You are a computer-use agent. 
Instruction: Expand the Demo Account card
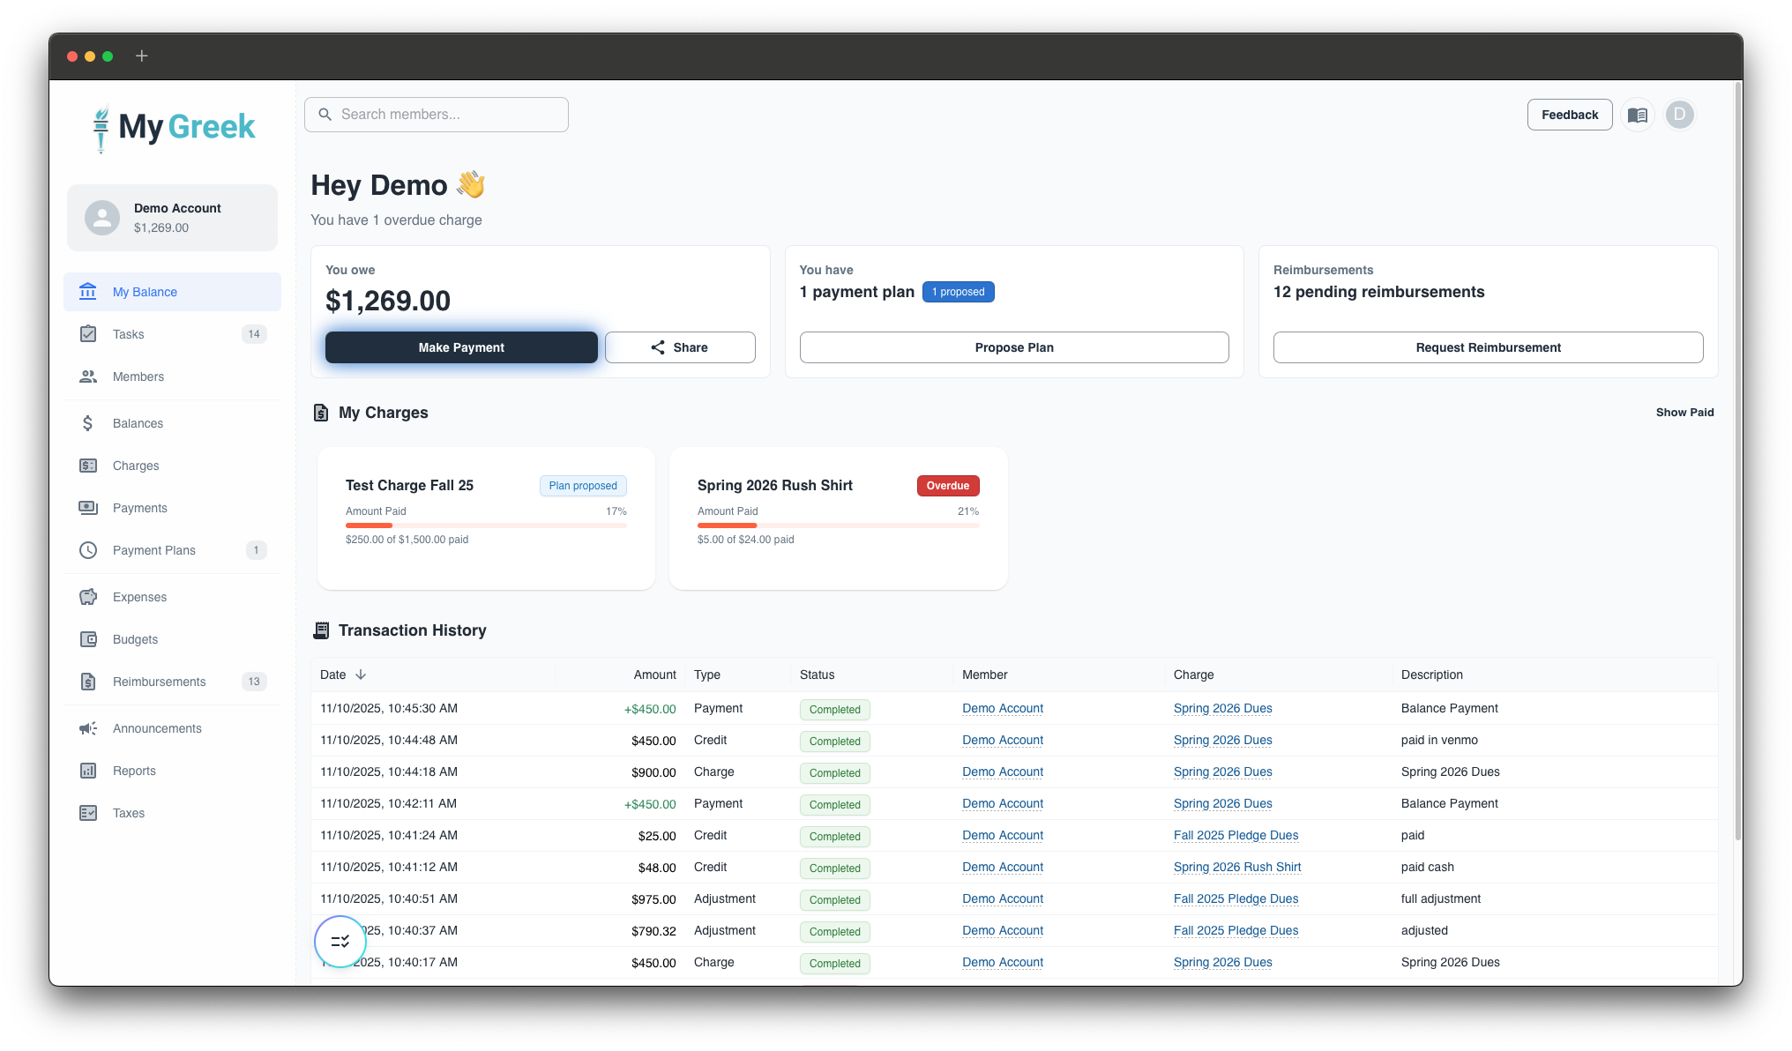[172, 218]
